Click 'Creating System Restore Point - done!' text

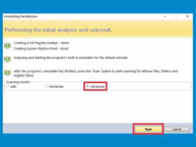pyautogui.click(x=41, y=48)
